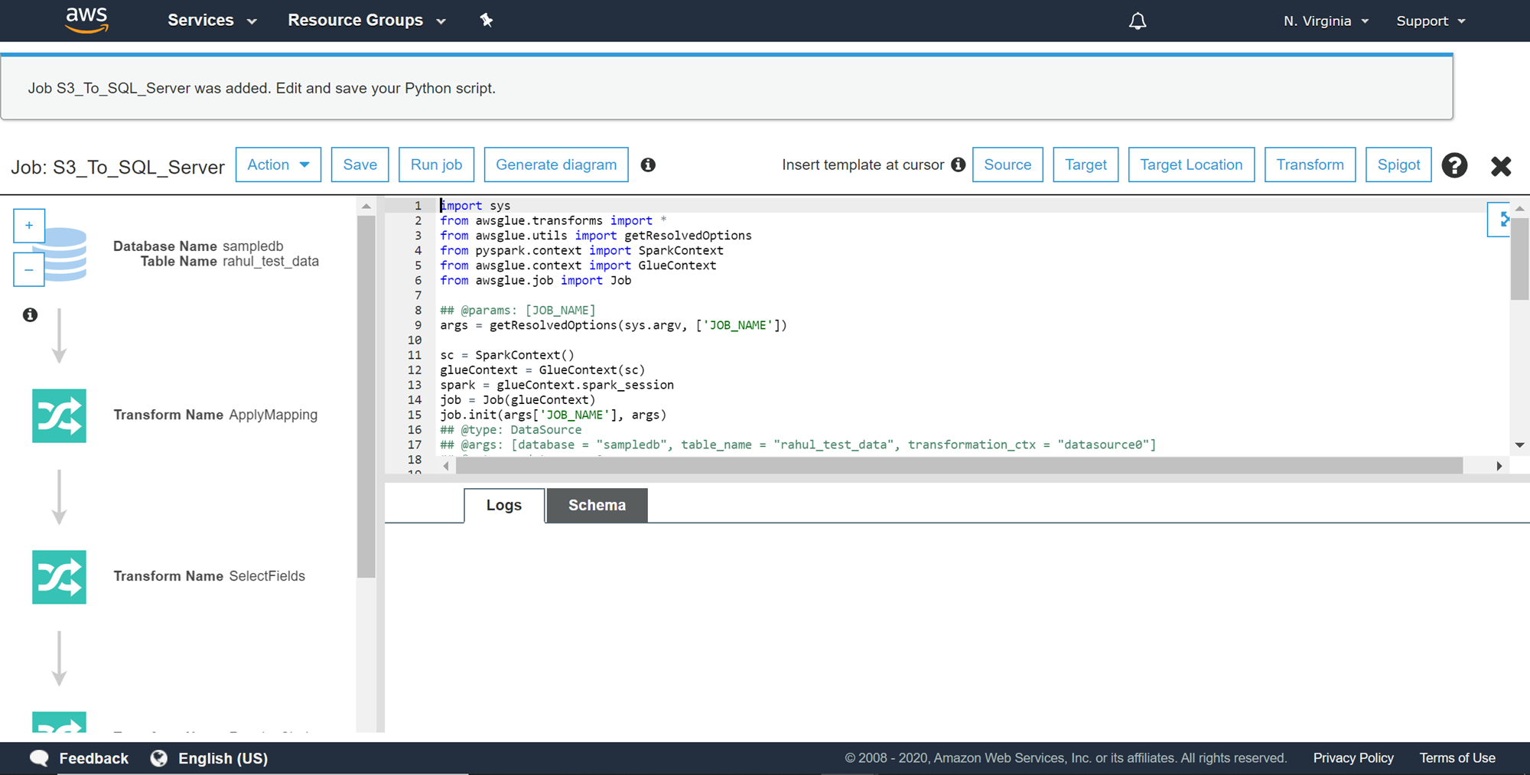Select the Logs tab
1530x775 pixels.
tap(503, 506)
